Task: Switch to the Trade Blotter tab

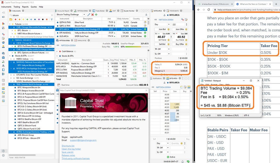Action: (x=100, y=11)
